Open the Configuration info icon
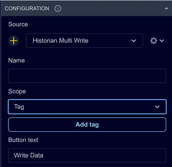The image size is (172, 167). (x=58, y=8)
